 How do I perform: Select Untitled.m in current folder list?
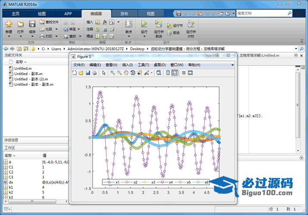(x=23, y=68)
